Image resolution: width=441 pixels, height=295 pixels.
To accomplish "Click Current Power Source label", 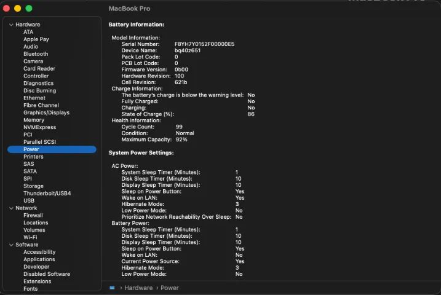I will 151,261.
